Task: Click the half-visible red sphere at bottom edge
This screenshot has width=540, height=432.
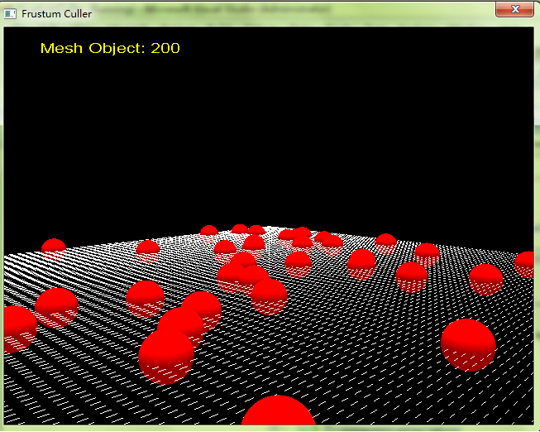Action: click(279, 410)
